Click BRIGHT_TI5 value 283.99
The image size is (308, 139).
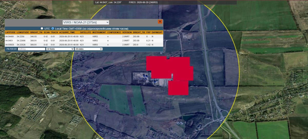click(x=137, y=37)
